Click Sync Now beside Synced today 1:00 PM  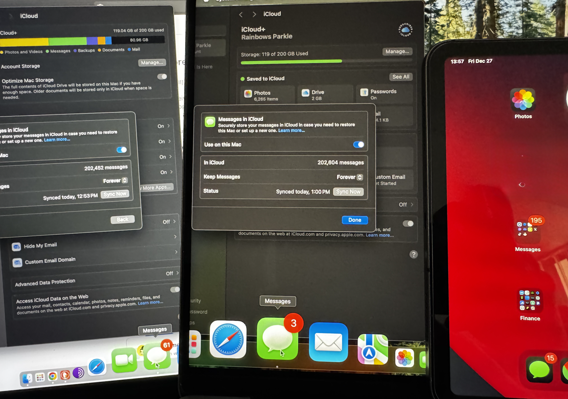tap(348, 192)
